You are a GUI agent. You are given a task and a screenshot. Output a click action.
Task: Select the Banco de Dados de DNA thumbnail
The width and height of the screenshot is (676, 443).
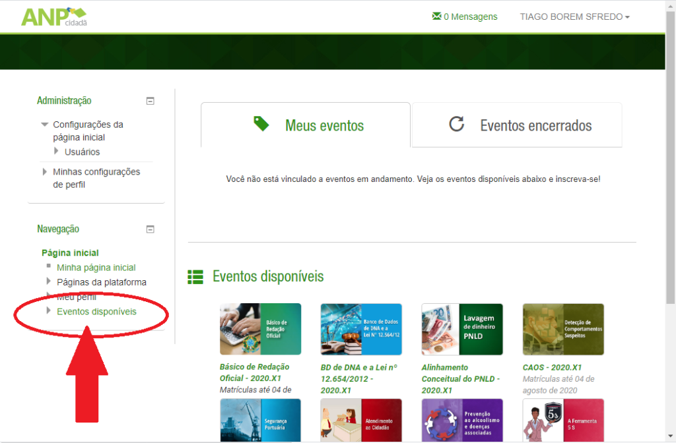[361, 329]
